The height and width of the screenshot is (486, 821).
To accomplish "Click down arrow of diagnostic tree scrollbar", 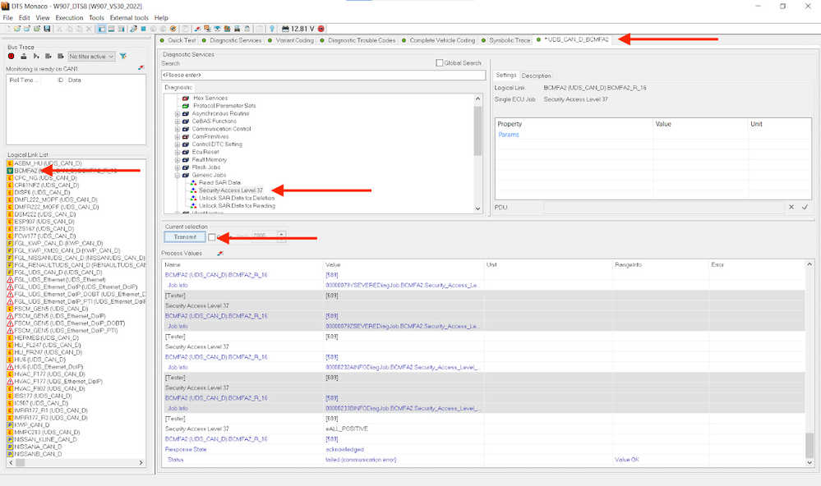I will tap(477, 209).
